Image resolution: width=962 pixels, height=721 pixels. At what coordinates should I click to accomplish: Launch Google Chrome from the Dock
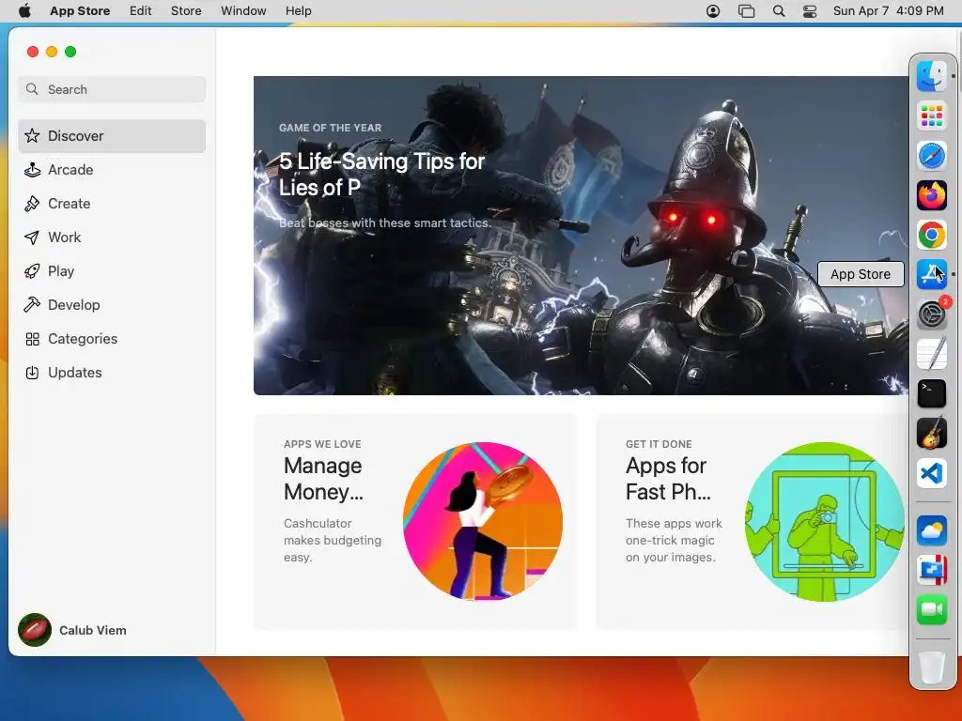(x=931, y=235)
